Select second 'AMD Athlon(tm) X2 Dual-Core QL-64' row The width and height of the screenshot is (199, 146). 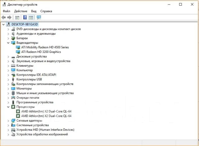tap(46, 116)
